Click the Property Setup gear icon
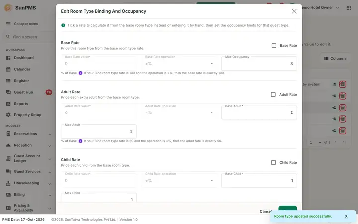Screen dimensions: 358x224 [8, 115]
